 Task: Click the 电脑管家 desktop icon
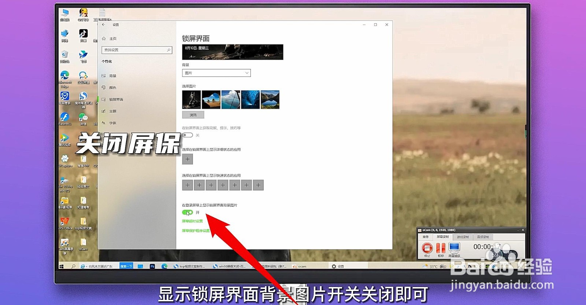tap(65, 98)
